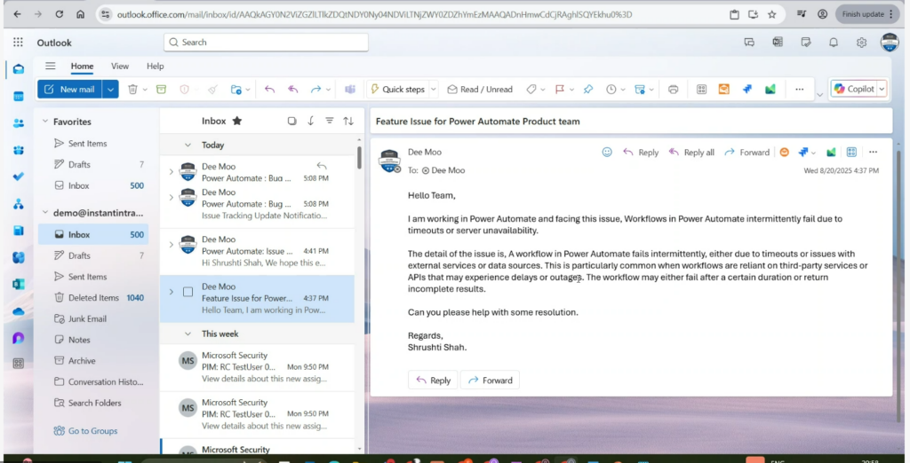910x463 pixels.
Task: Collapse the Today message group
Action: click(188, 145)
